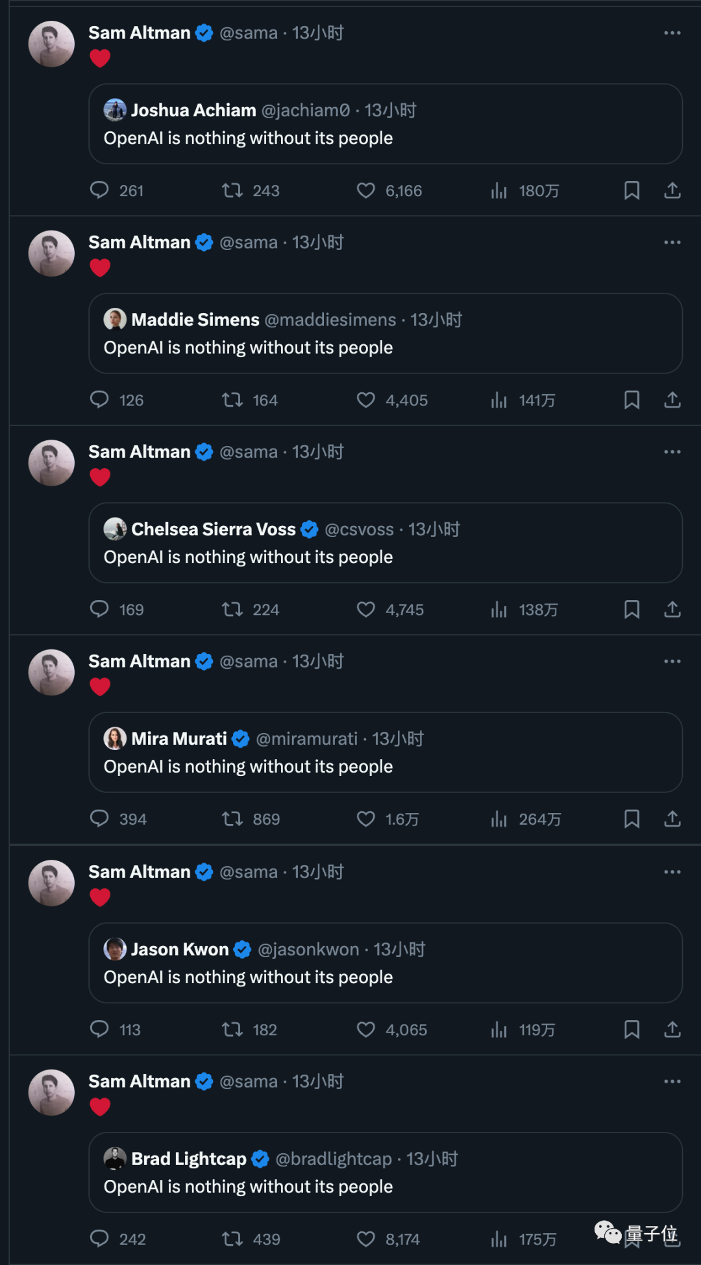Share the Mira Murati quote post
701x1265 pixels.
tap(672, 819)
